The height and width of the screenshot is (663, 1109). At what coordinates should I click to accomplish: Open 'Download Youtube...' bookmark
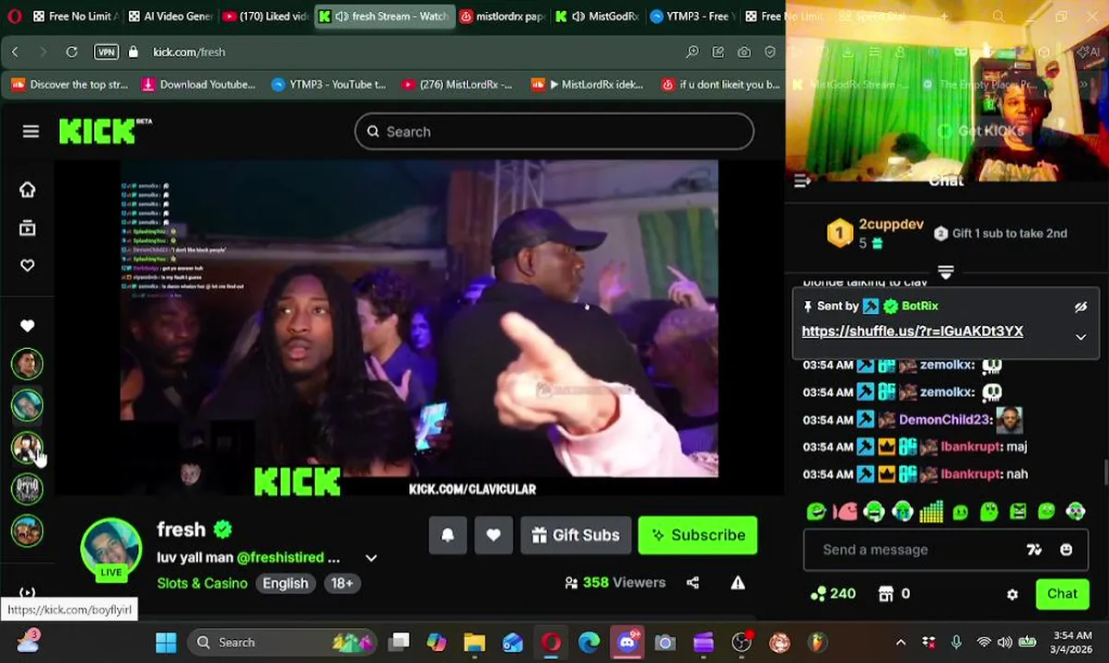(x=199, y=85)
